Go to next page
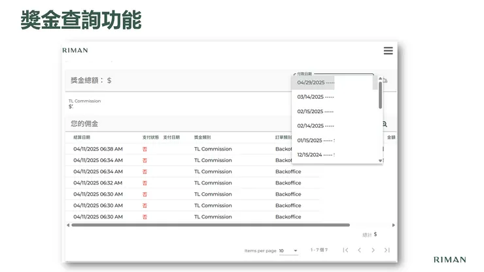 click(x=373, y=250)
